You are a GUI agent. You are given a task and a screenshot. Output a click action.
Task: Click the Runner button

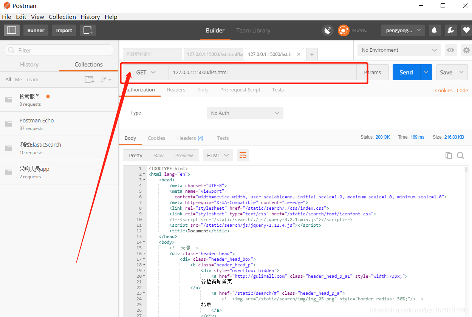pyautogui.click(x=36, y=30)
